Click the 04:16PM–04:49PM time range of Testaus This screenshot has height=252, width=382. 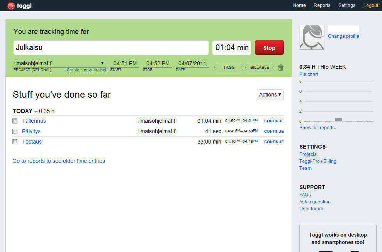click(241, 142)
